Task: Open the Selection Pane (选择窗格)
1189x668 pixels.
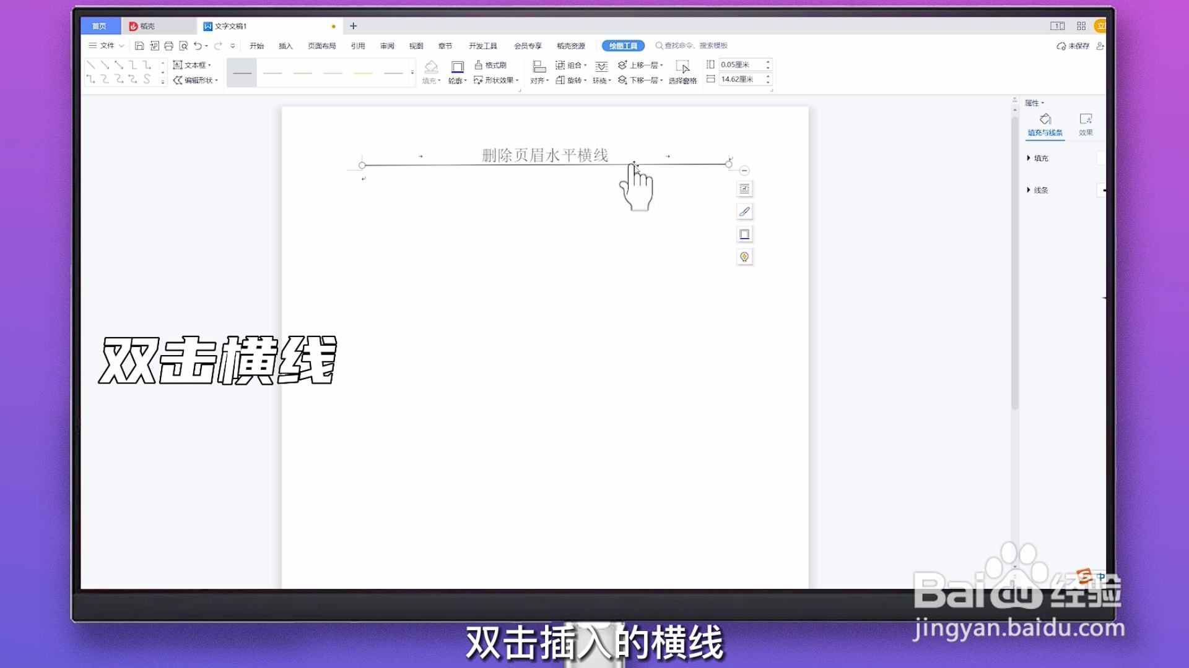Action: tap(682, 72)
